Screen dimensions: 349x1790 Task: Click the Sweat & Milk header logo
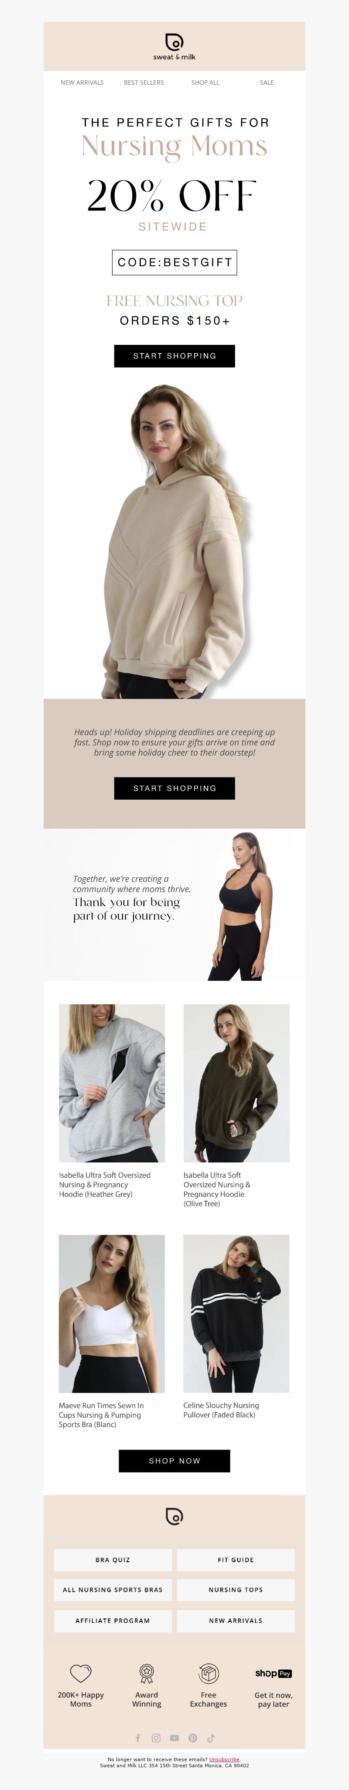[174, 47]
